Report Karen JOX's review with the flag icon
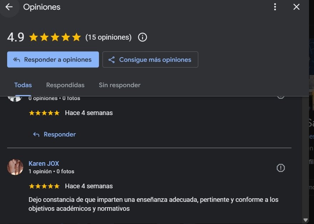This screenshot has height=224, width=314. click(x=281, y=168)
